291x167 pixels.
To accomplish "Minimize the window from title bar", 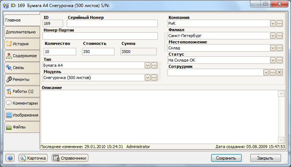I will (x=256, y=4).
